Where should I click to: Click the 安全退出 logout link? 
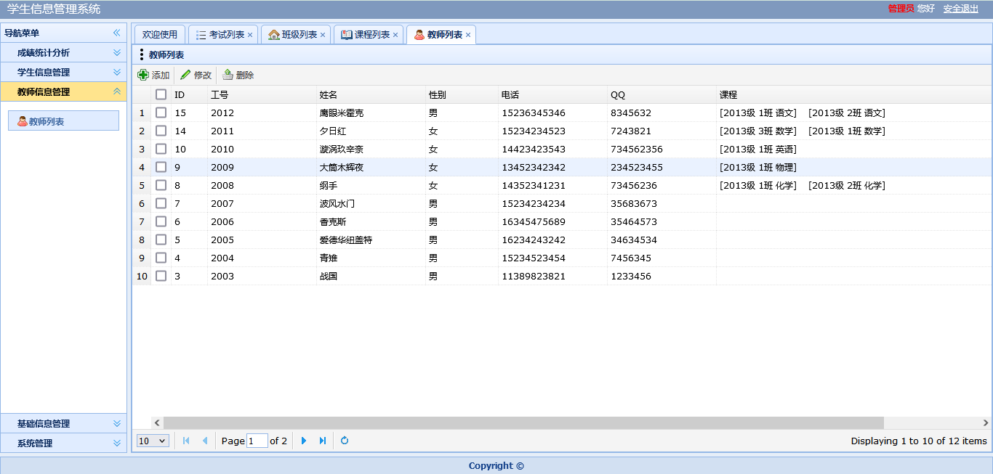click(960, 9)
